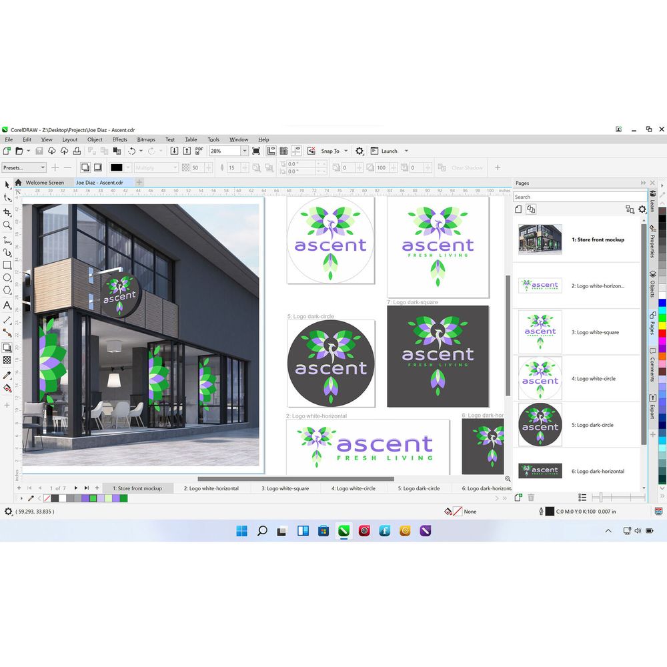This screenshot has width=667, height=667.
Task: Select the Crop tool
Action: point(7,212)
